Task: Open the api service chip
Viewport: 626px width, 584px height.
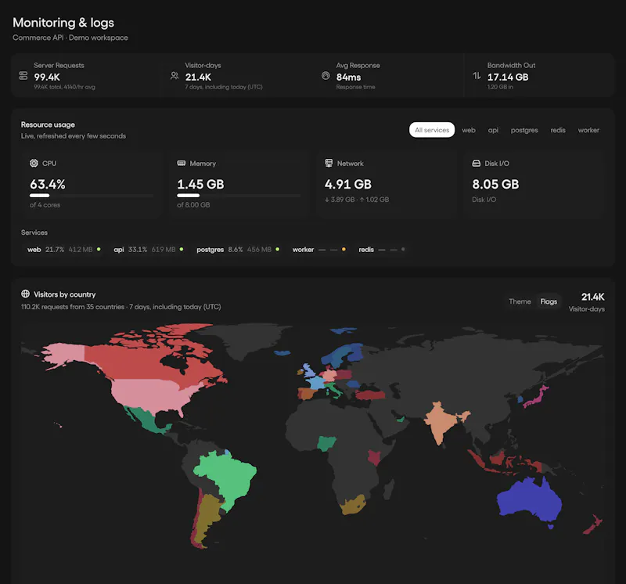Action: (x=149, y=249)
